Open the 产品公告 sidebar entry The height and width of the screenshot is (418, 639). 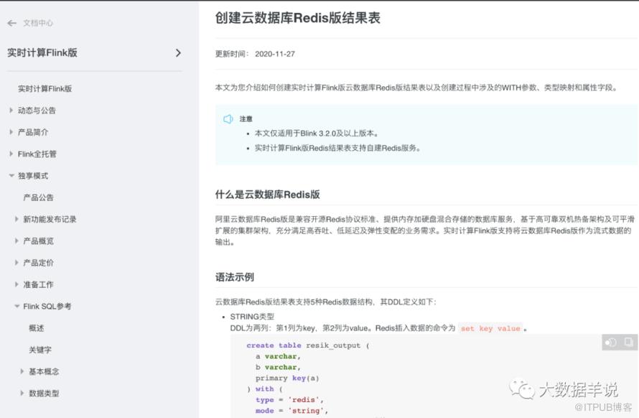(x=38, y=198)
